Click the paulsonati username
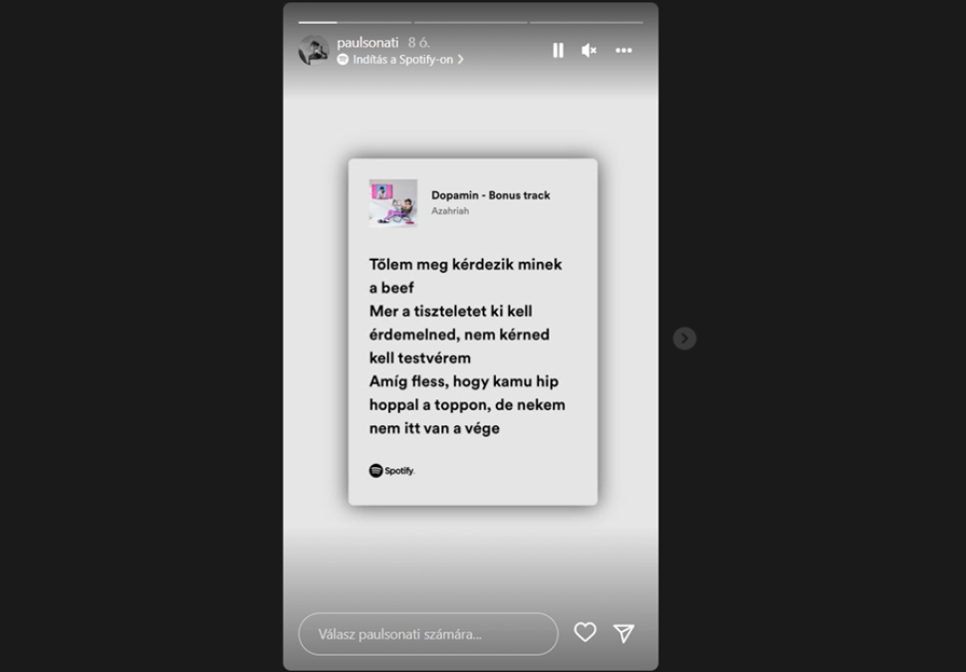The image size is (966, 672). pyautogui.click(x=367, y=43)
